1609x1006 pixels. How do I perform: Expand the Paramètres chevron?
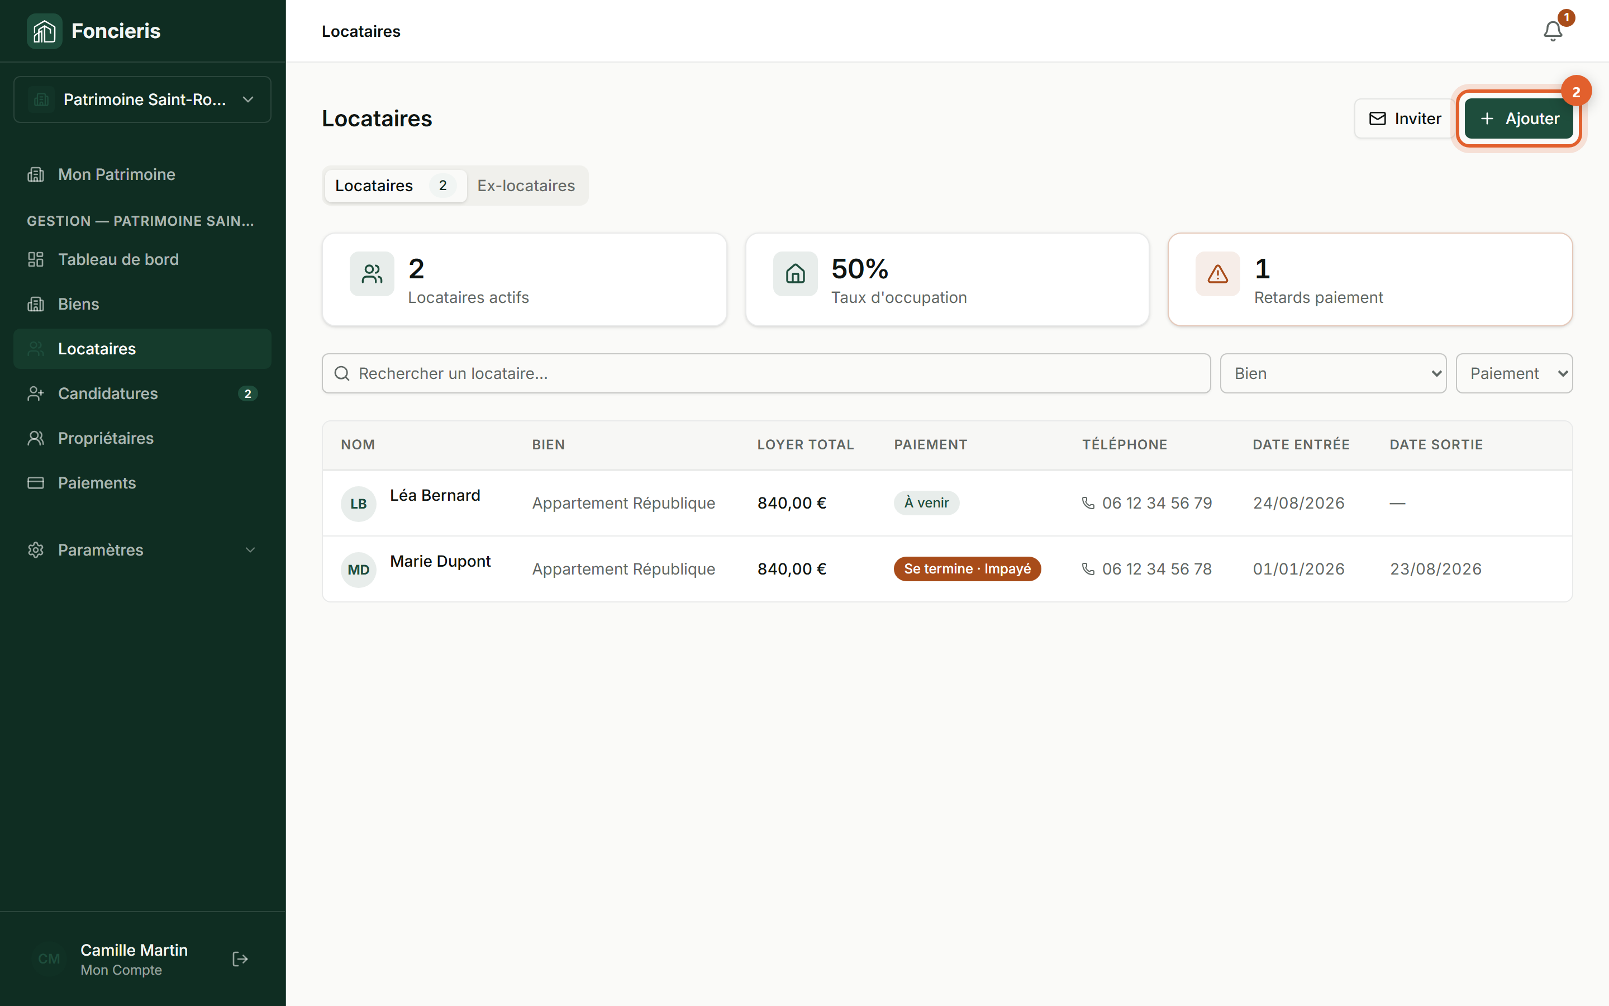tap(250, 549)
